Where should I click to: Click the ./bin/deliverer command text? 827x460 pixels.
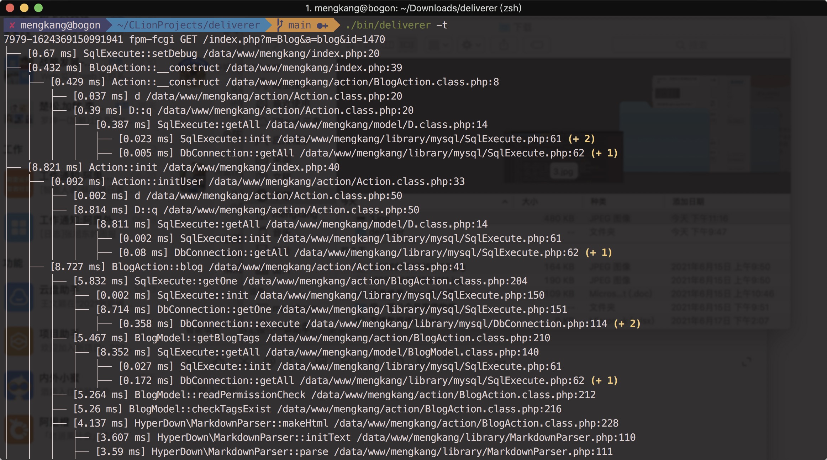[388, 25]
